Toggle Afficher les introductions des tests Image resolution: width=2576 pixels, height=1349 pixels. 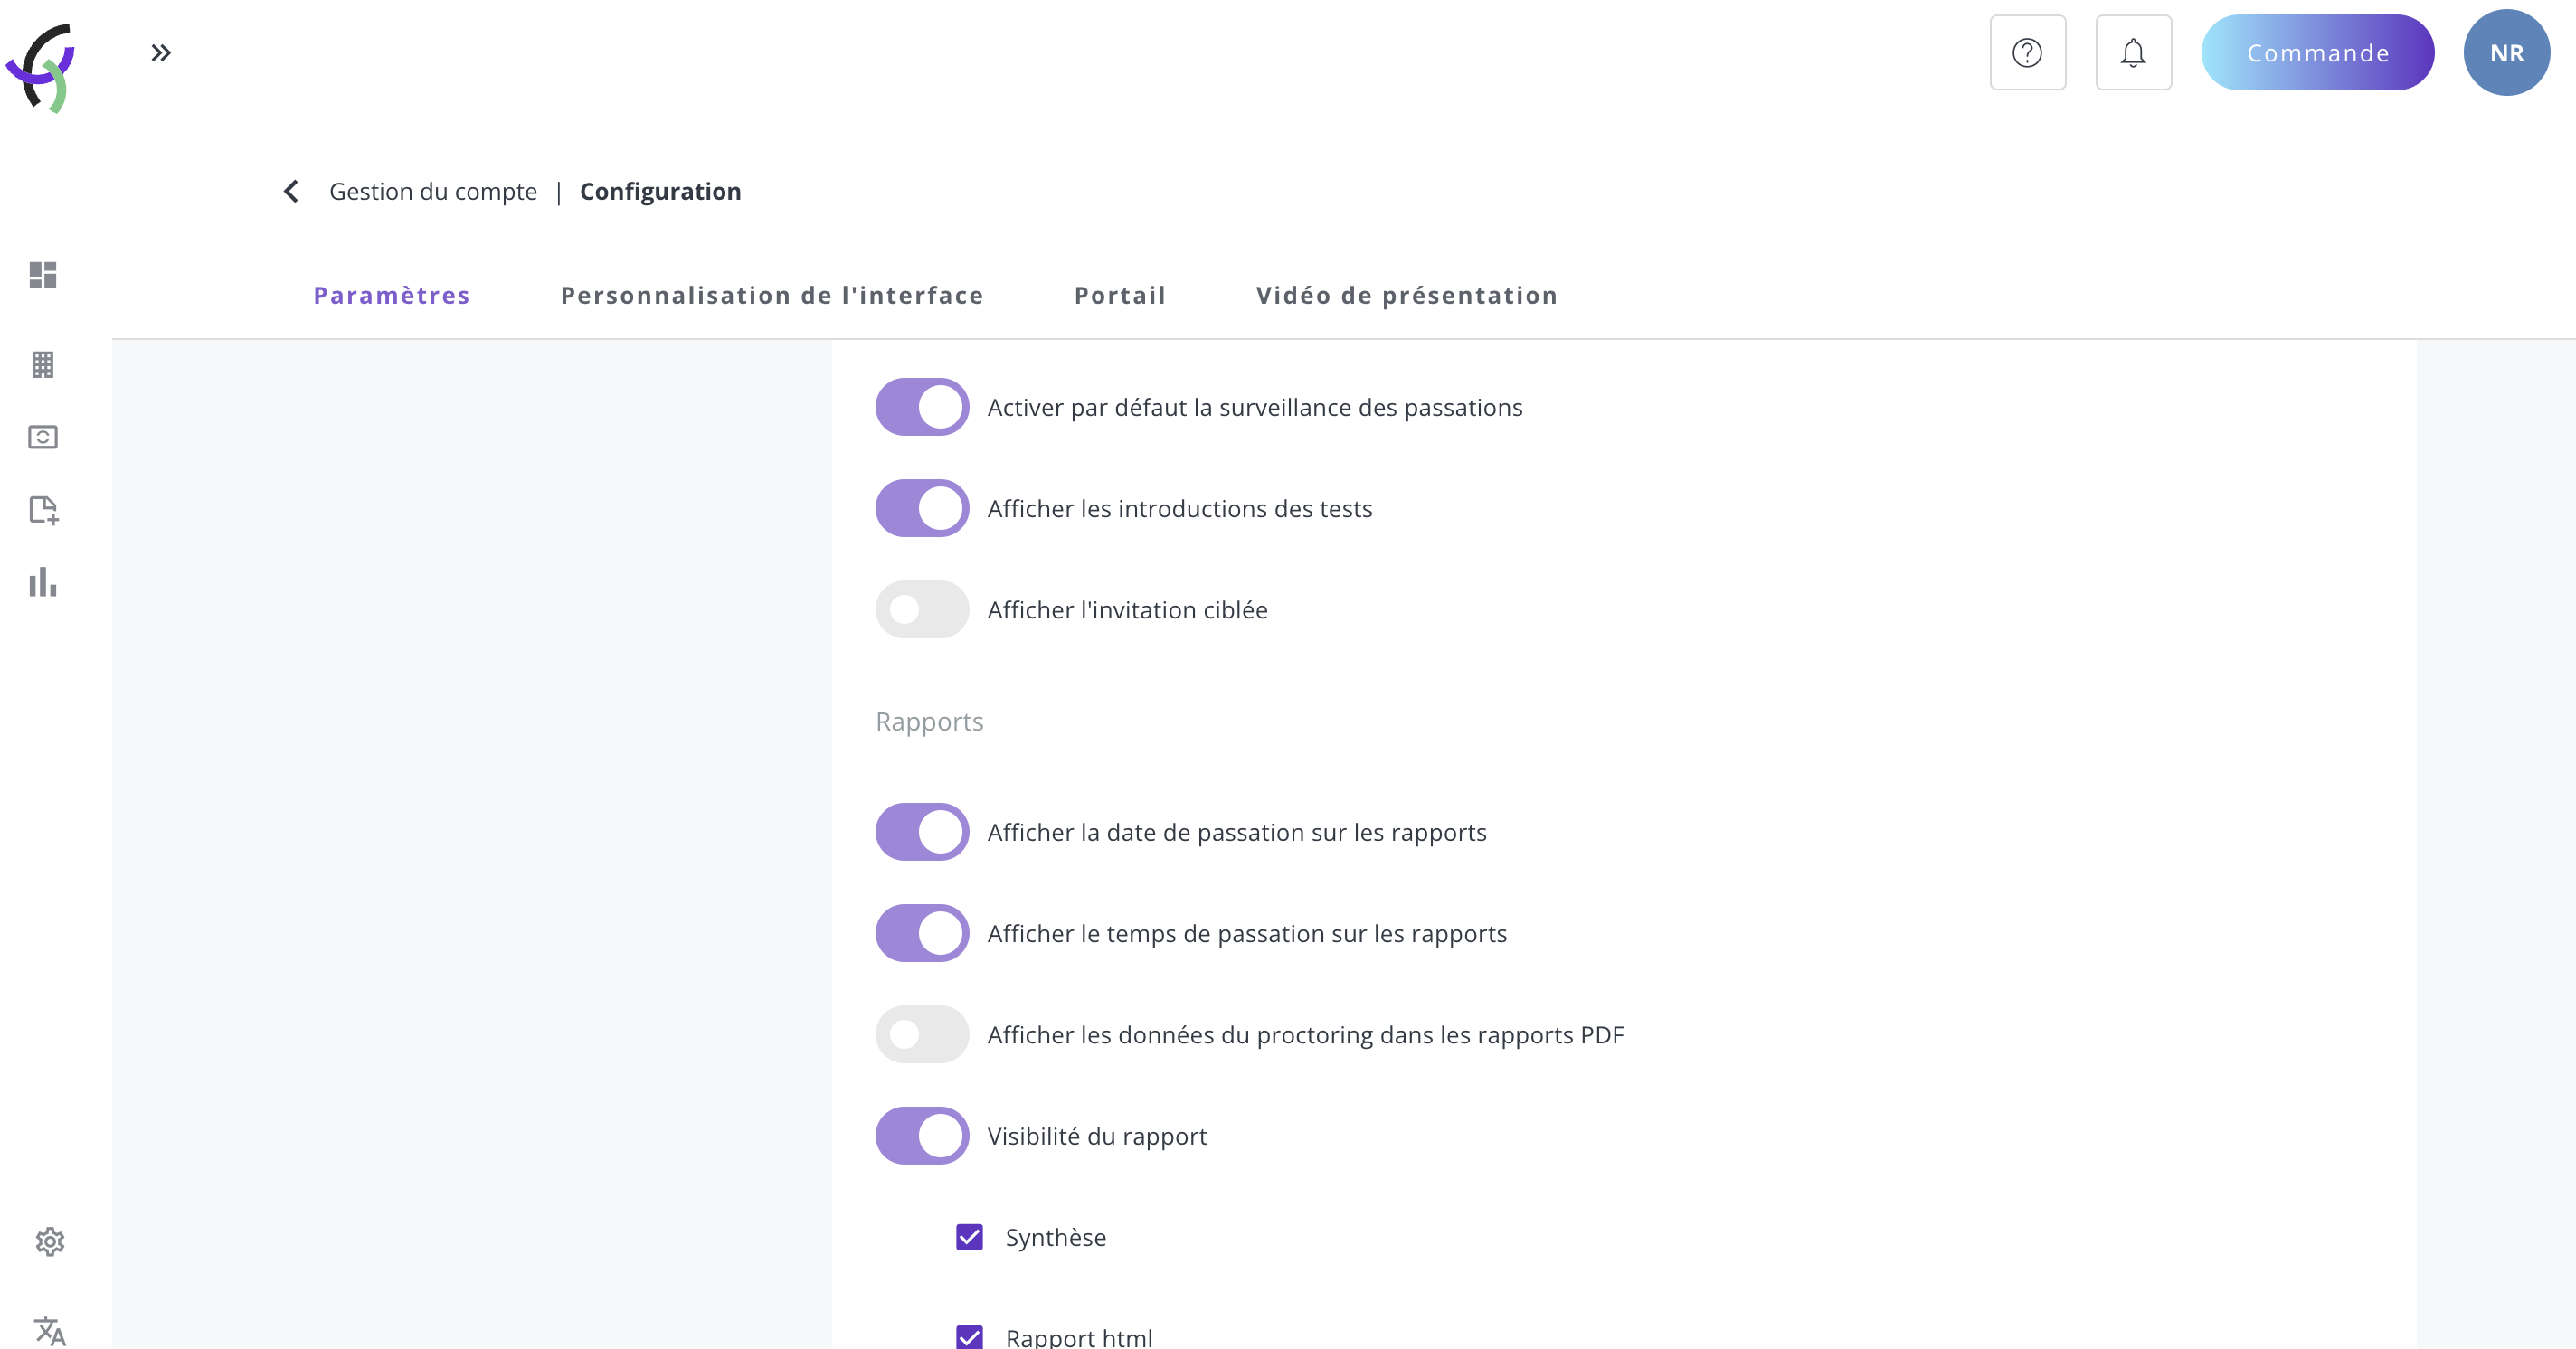click(x=922, y=509)
